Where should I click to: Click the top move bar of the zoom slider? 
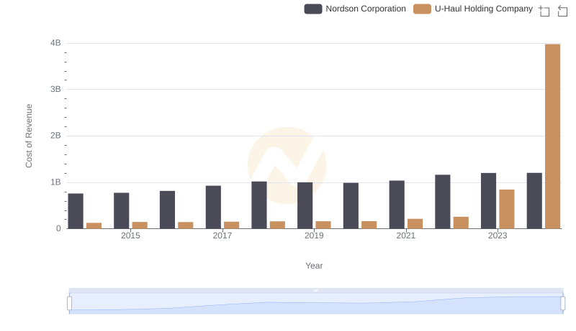click(x=316, y=290)
